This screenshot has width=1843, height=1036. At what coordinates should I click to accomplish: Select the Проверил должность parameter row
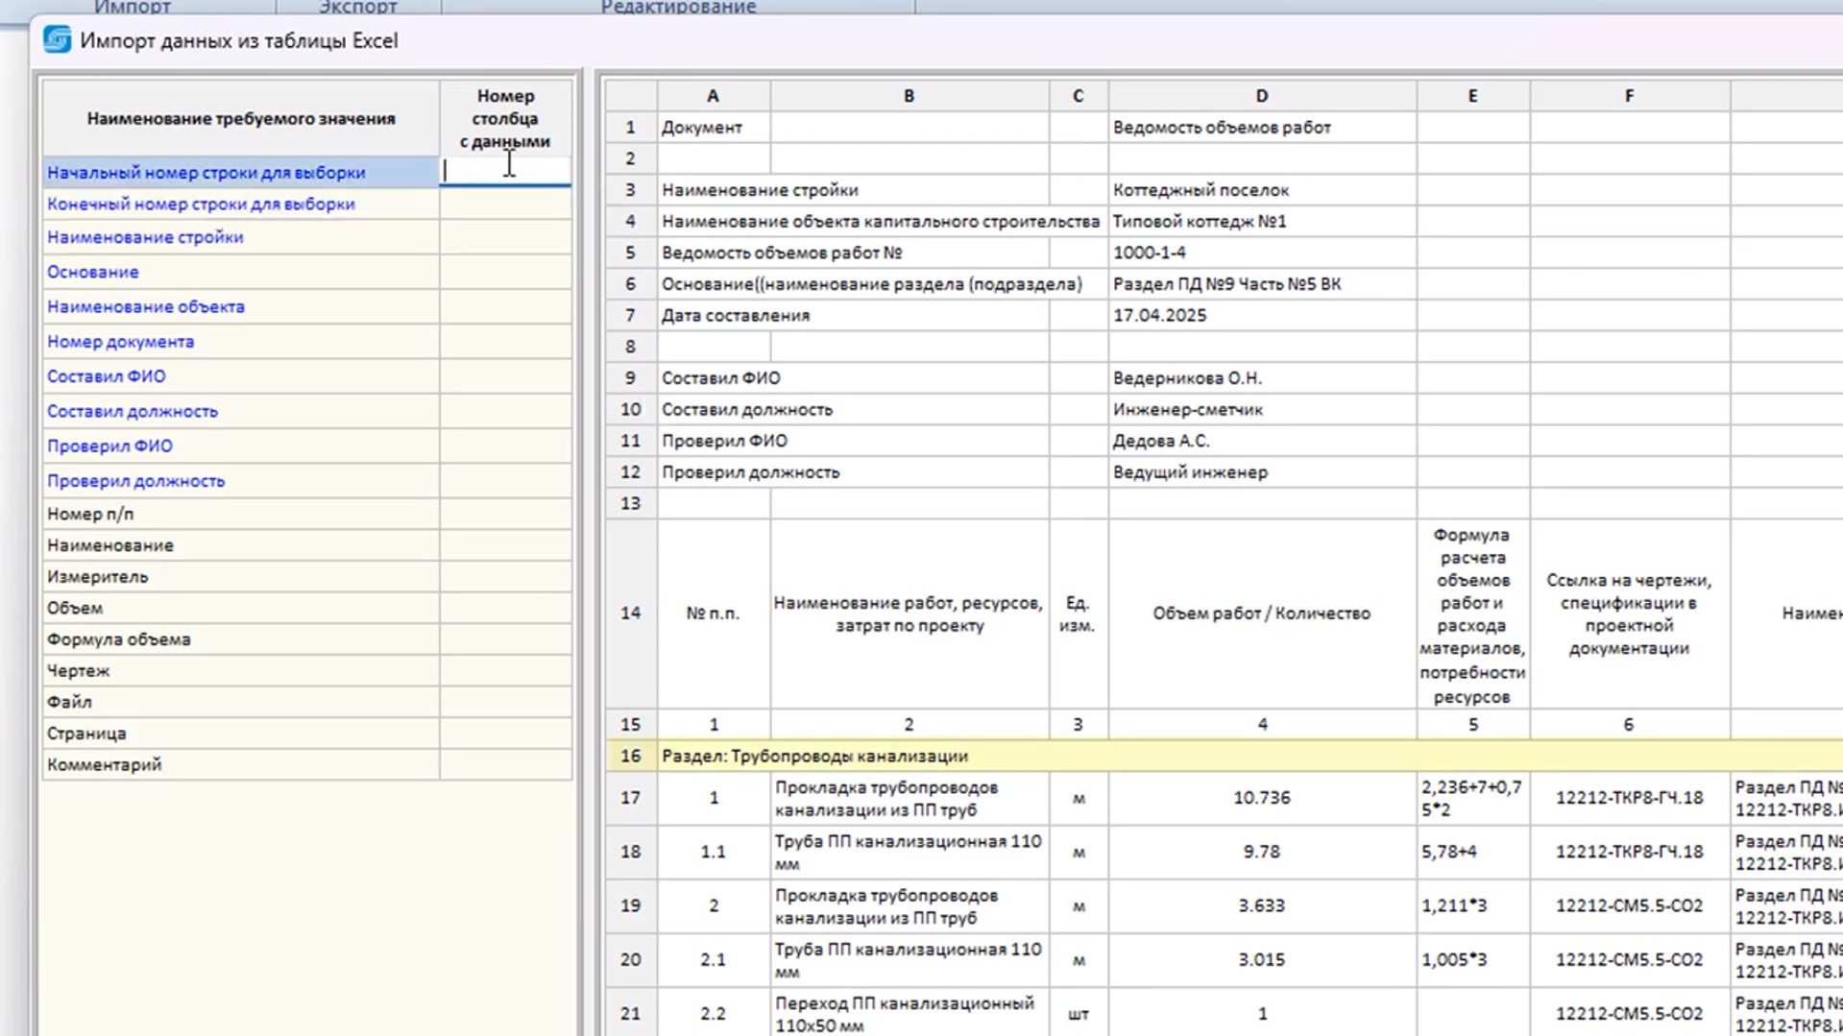pyautogui.click(x=306, y=480)
